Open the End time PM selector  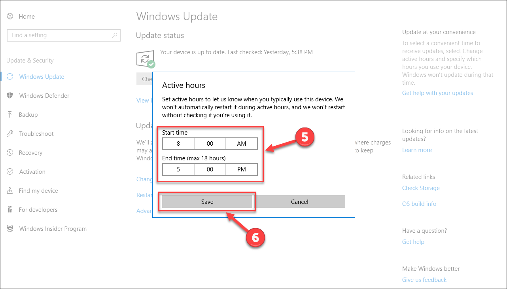click(242, 169)
